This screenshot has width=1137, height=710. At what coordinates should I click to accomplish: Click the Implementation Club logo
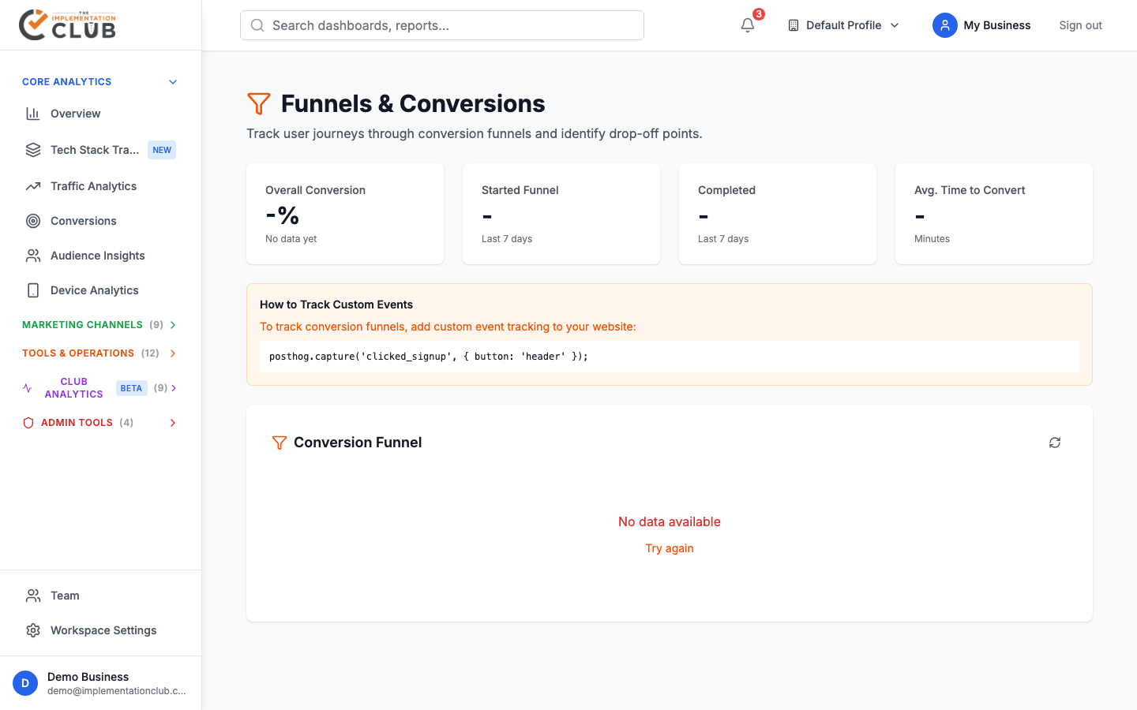[68, 25]
